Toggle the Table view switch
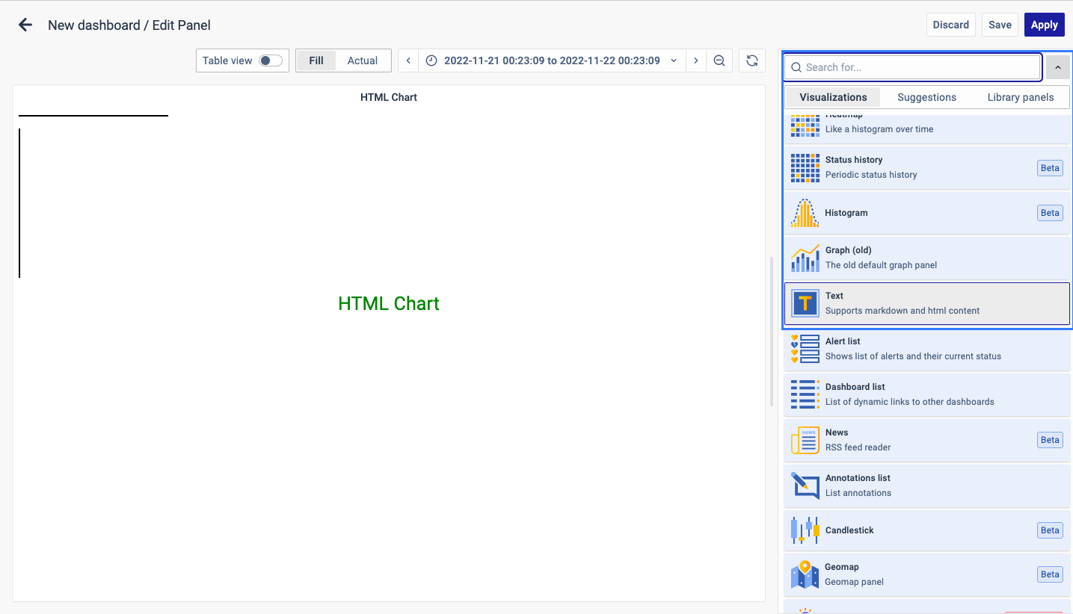 pos(270,61)
